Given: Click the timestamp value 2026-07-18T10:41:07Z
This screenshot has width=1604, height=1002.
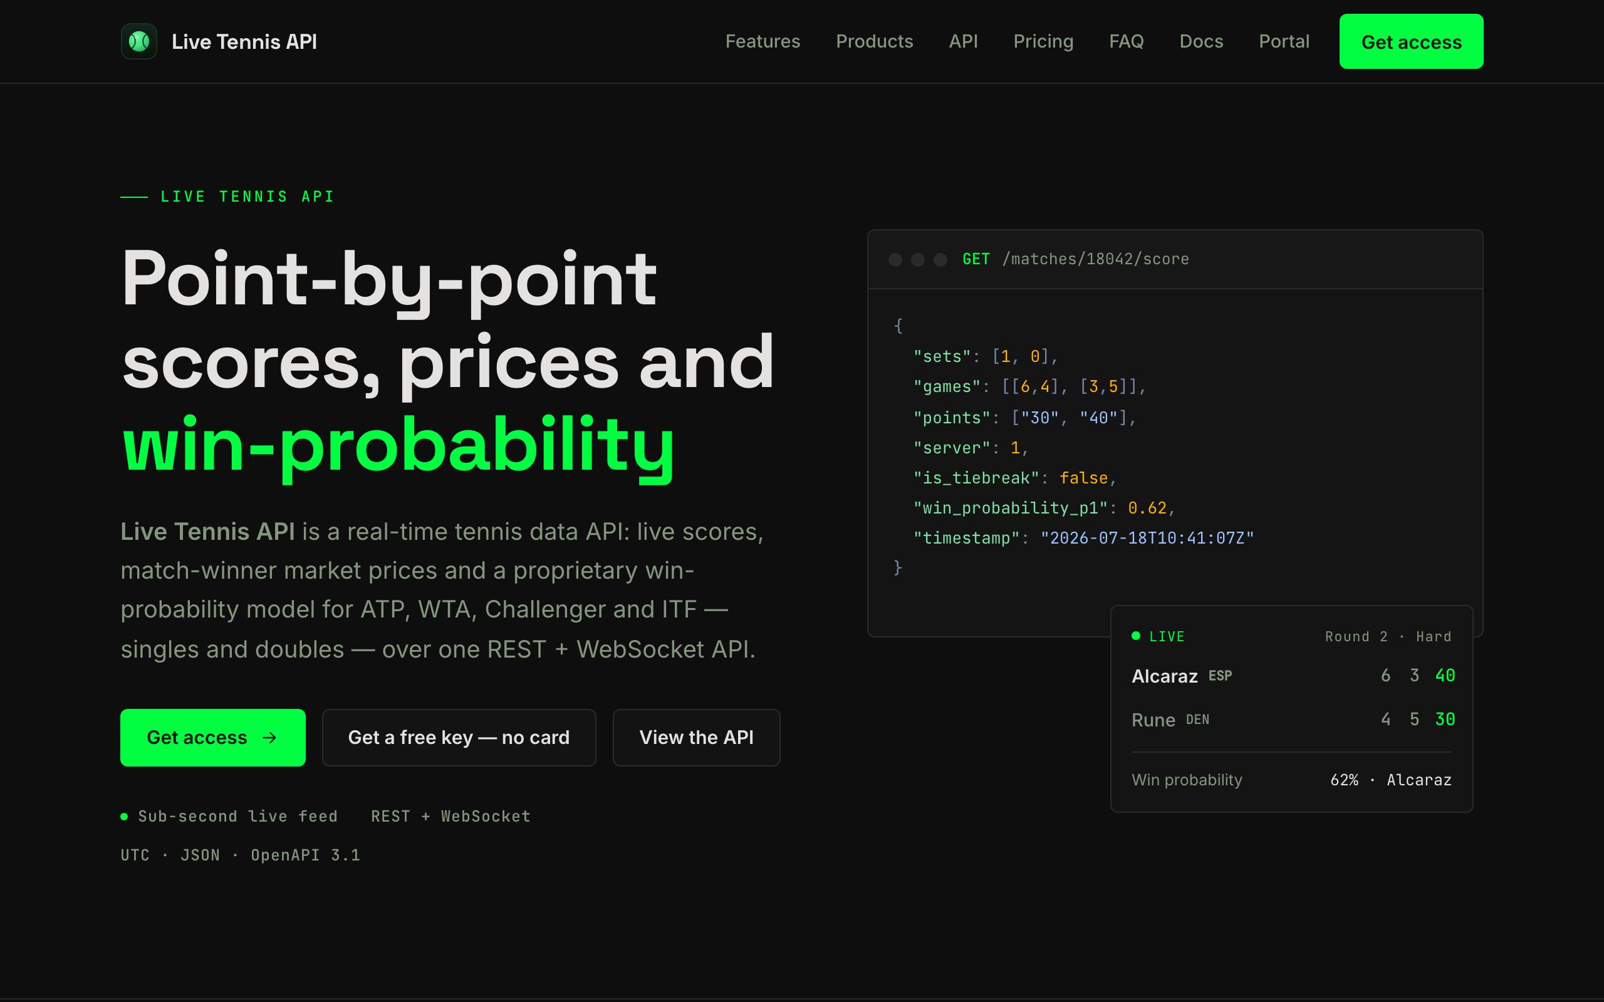Looking at the screenshot, I should point(1147,537).
